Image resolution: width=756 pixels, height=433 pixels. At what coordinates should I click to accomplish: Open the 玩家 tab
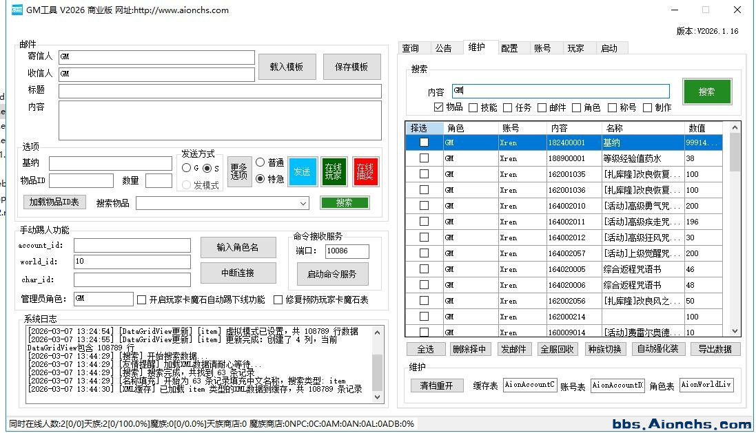point(575,48)
